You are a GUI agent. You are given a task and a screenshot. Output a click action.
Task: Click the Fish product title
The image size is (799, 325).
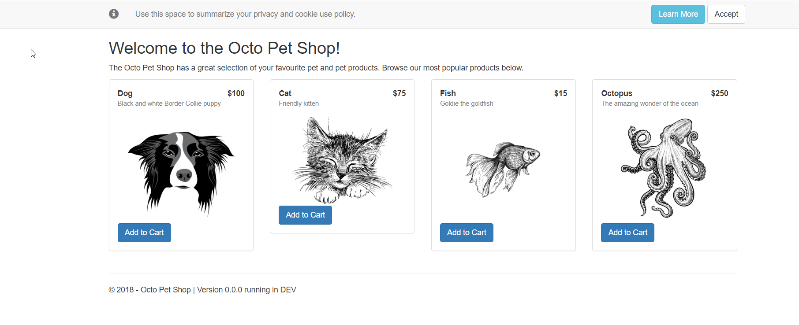coord(448,93)
